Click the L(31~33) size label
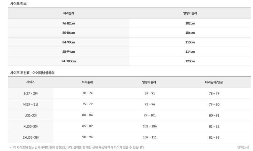253x151 pixels. 31,115
